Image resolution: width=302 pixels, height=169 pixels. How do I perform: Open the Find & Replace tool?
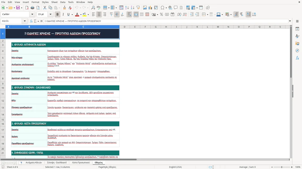tap(93, 8)
